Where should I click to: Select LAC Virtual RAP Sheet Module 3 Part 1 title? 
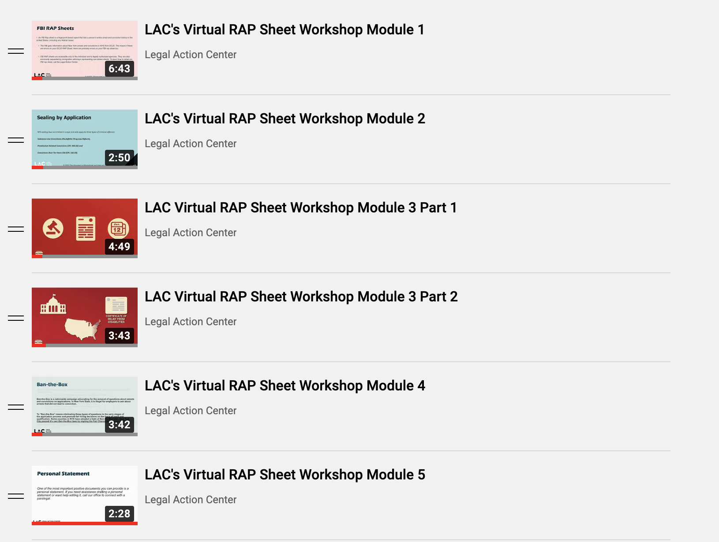tap(300, 208)
